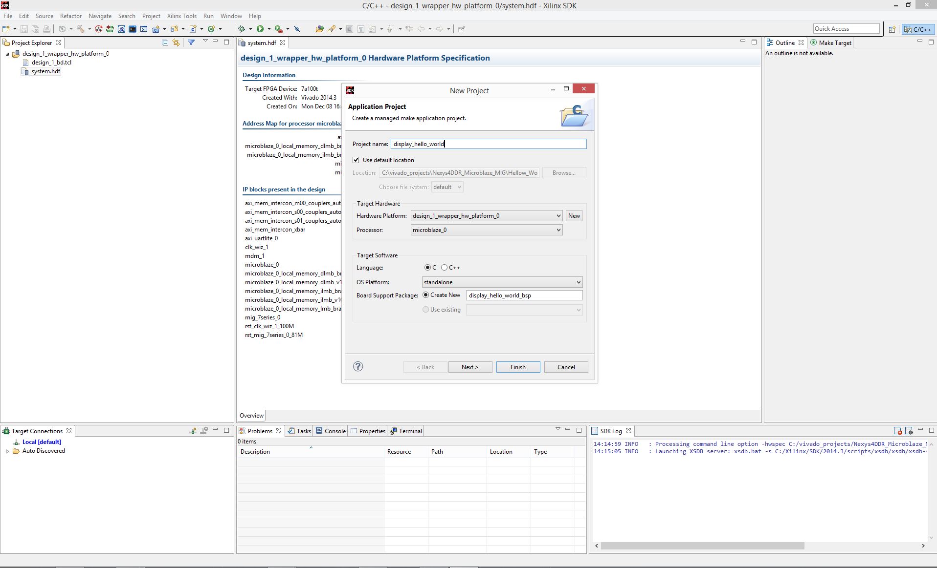Open the Refactor menu

pos(71,16)
